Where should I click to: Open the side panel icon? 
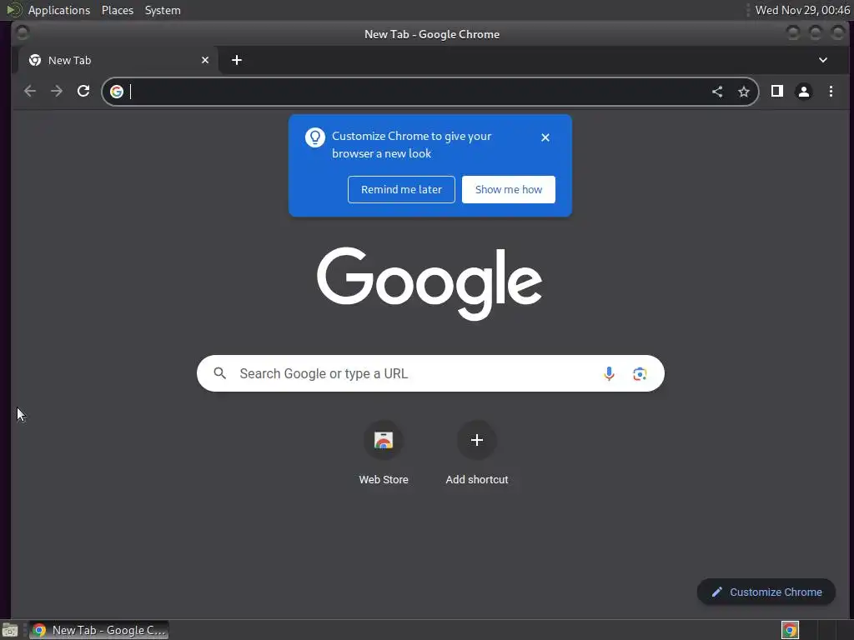pyautogui.click(x=777, y=91)
